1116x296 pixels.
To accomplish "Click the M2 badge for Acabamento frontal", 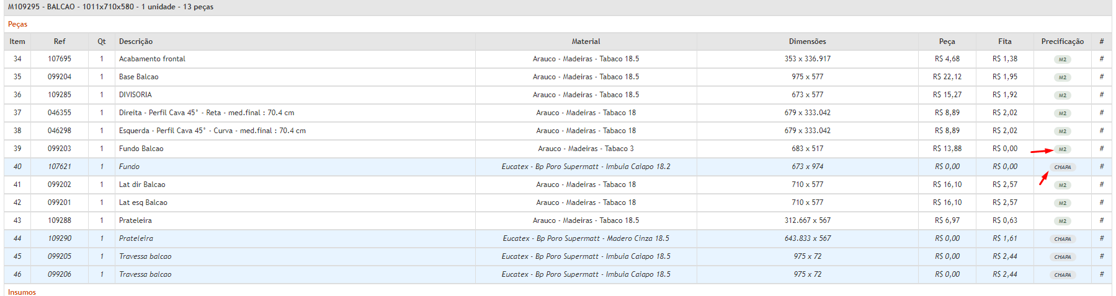I will pyautogui.click(x=1062, y=59).
